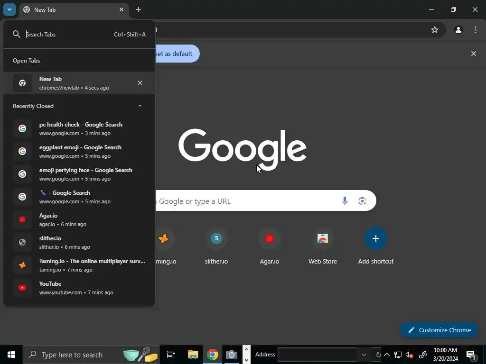
Task: Open the Agar.io shortcut tile
Action: point(270,246)
